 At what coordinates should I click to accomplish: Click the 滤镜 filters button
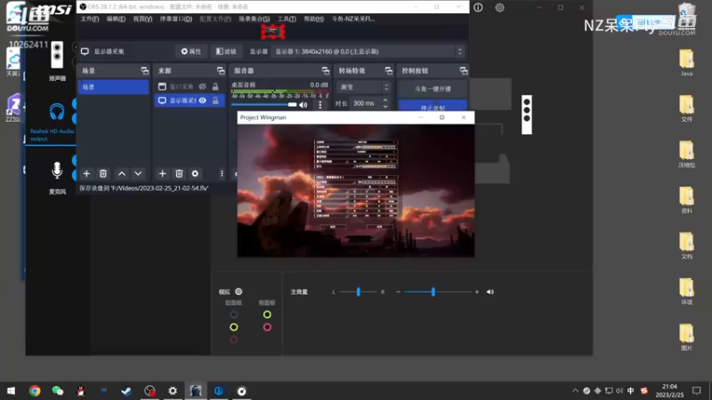click(x=226, y=52)
